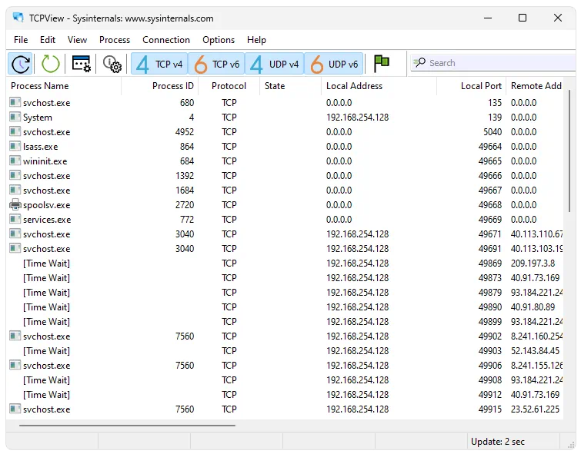
Task: Click the lsass.exe process icon
Action: 15,146
